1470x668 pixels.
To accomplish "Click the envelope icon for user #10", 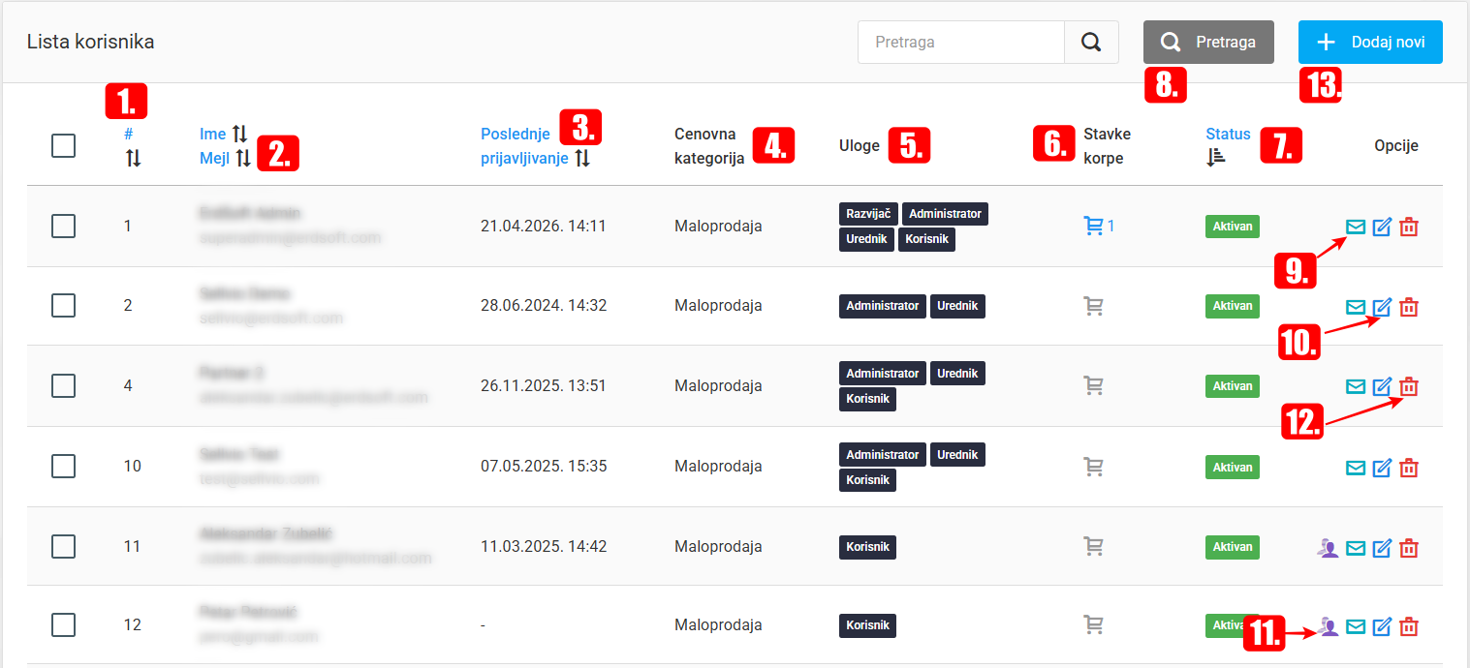I will click(1356, 468).
